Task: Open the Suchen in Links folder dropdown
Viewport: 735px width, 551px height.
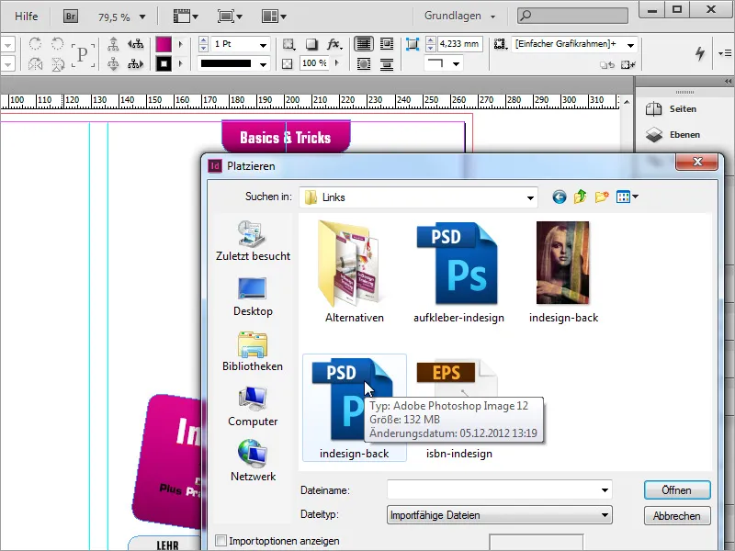Action: point(530,197)
